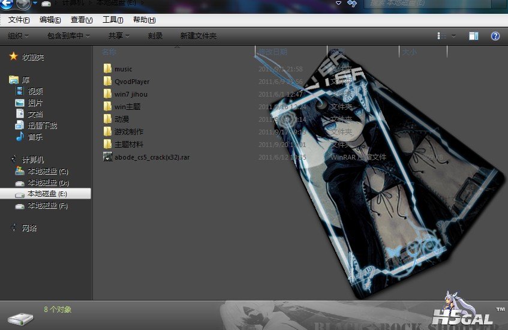Expand the 网络 tree node arrow
The image size is (508, 330).
13,227
